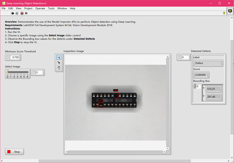Click the VI icon in top-right corner
The width and height of the screenshot is (234, 163).
click(230, 11)
